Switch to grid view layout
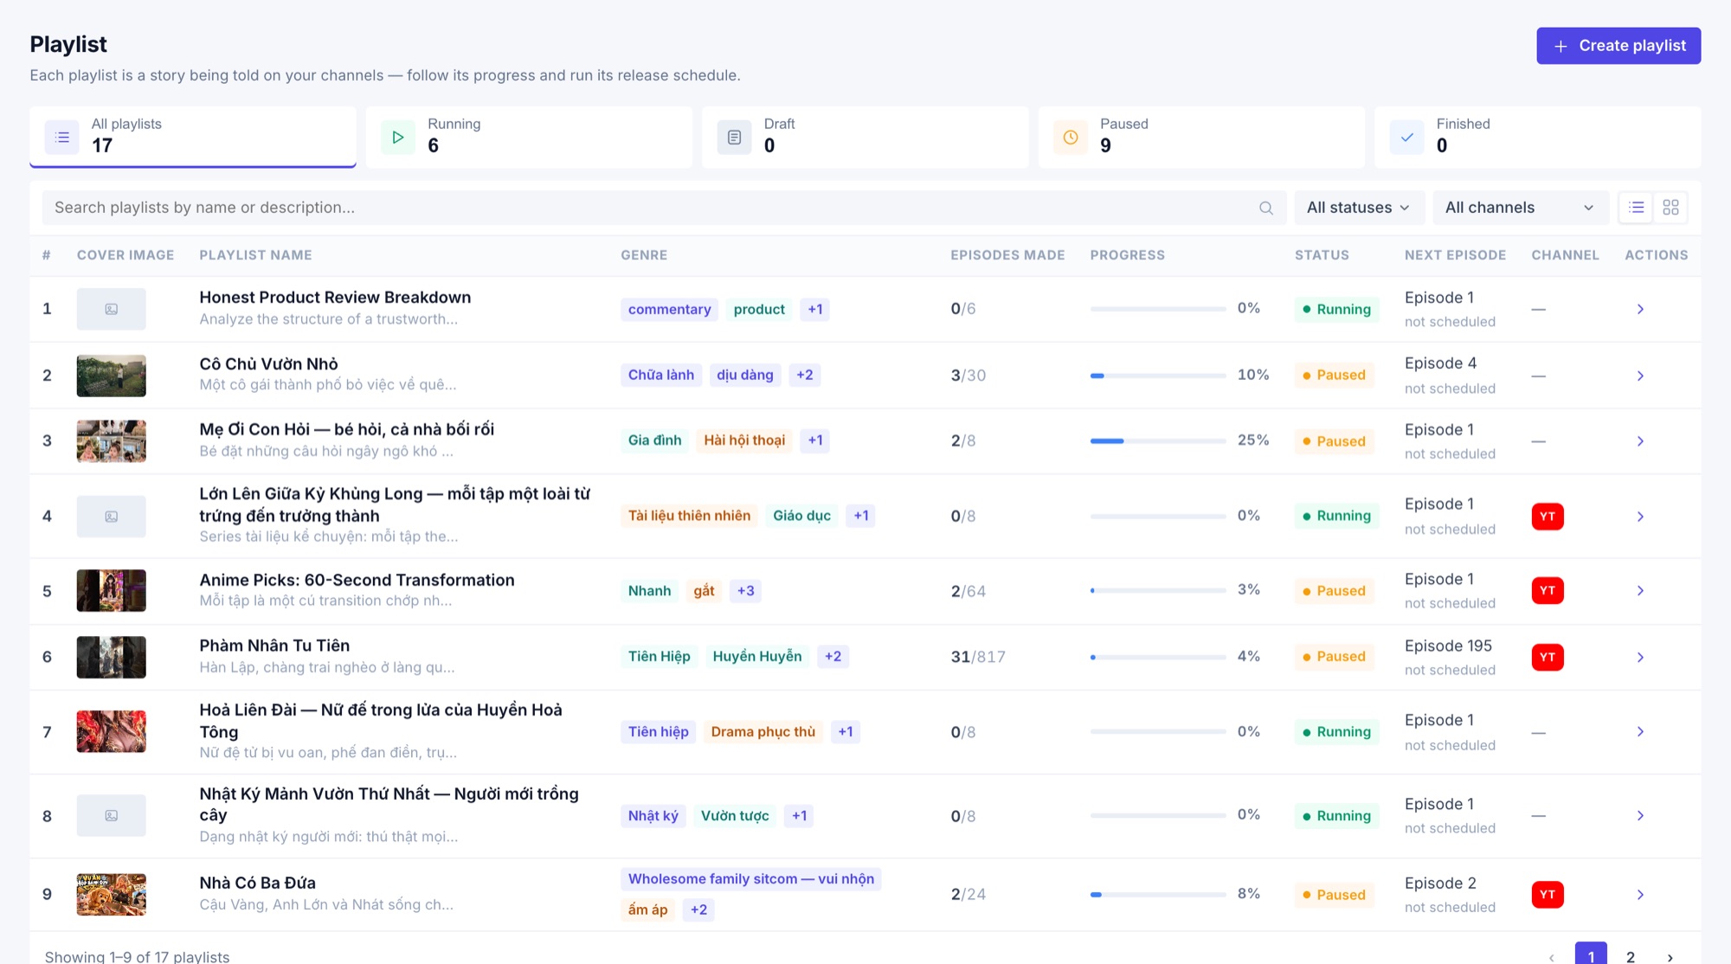Image resolution: width=1731 pixels, height=964 pixels. pyautogui.click(x=1670, y=208)
